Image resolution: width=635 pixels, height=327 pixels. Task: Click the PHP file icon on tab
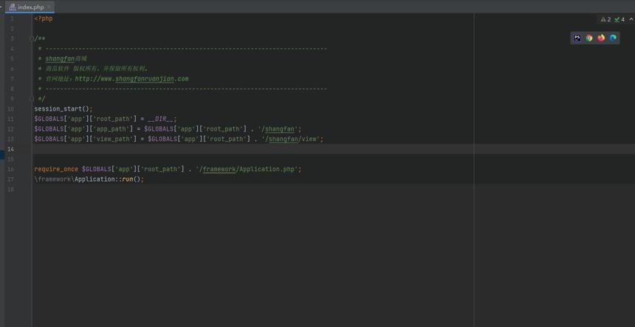(13, 7)
